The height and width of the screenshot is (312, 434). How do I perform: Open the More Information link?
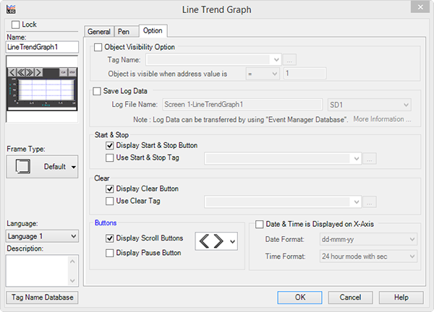(382, 119)
